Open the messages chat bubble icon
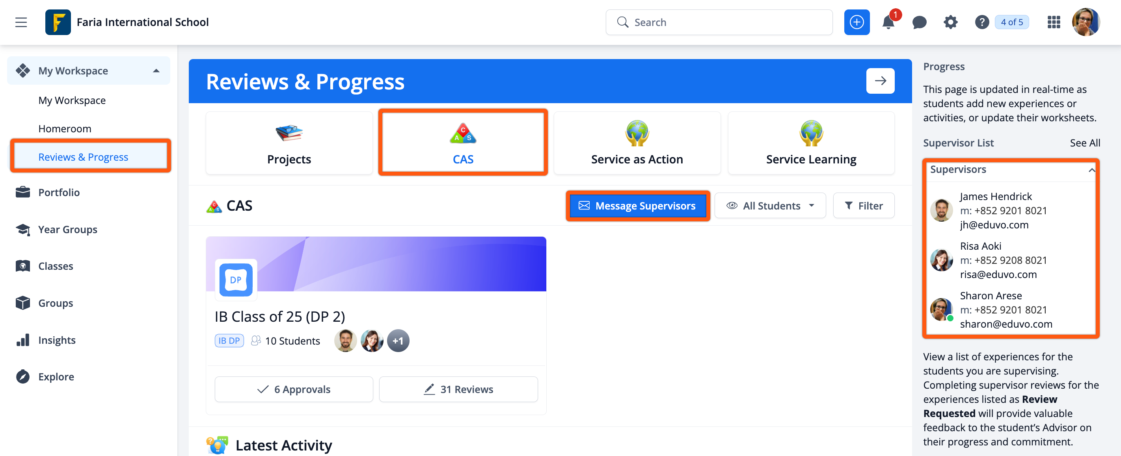This screenshot has width=1121, height=456. pyautogui.click(x=919, y=22)
